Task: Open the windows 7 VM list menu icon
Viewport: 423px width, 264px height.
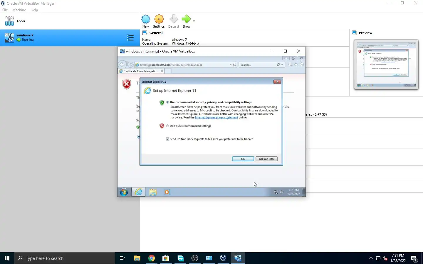Action: 130,38
